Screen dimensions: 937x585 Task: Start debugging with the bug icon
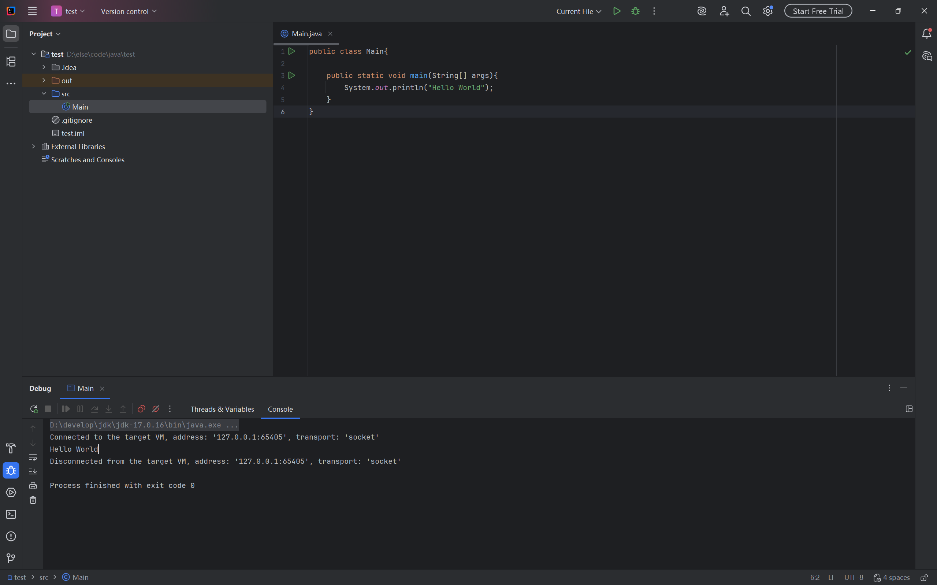(x=635, y=11)
